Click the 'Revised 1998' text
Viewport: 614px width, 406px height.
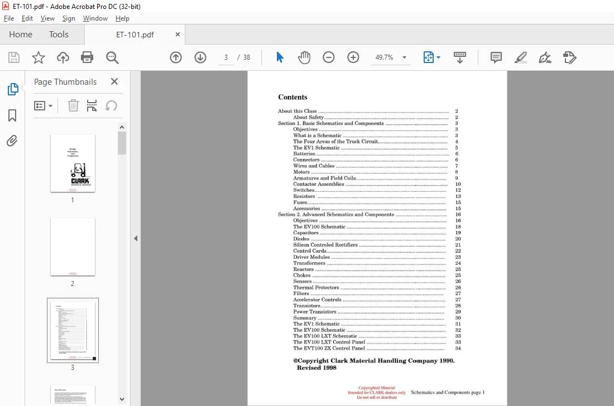(x=316, y=368)
